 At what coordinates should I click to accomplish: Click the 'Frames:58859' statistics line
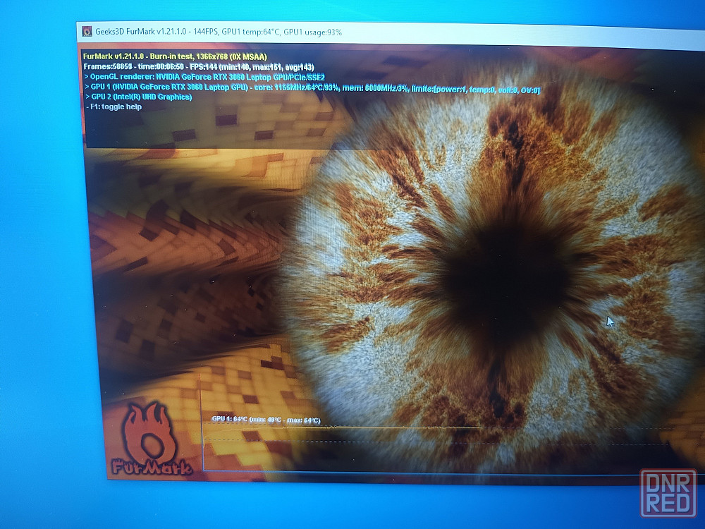pos(199,67)
